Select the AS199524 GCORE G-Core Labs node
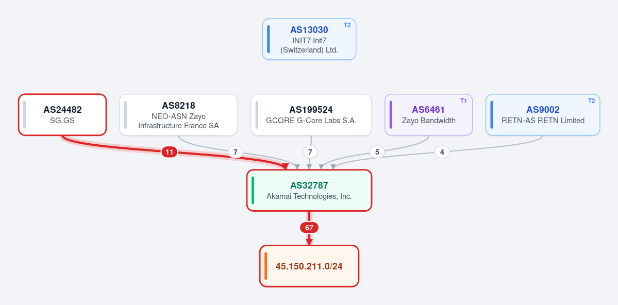Screen dimensions: 618x305 [311, 115]
